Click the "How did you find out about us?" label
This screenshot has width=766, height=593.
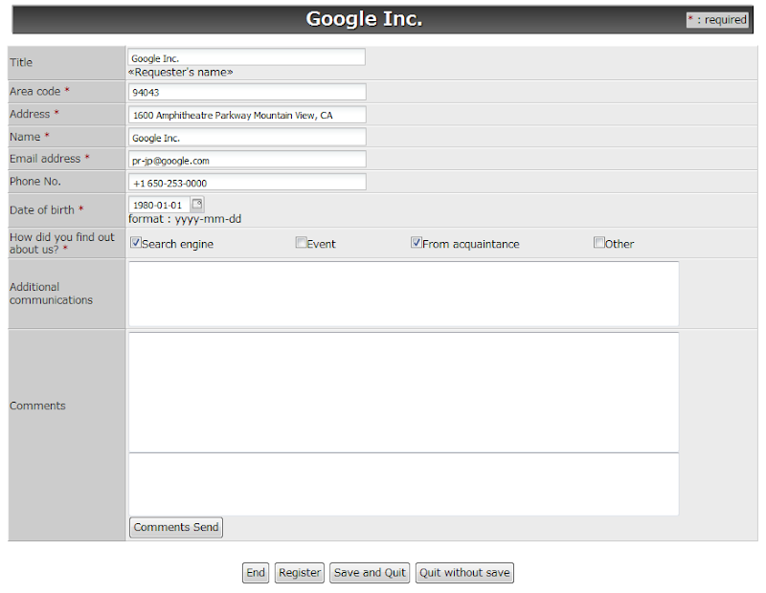[x=62, y=243]
